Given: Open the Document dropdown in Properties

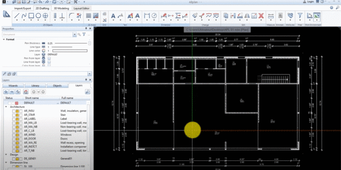Looking at the screenshot, I should pyautogui.click(x=75, y=35).
